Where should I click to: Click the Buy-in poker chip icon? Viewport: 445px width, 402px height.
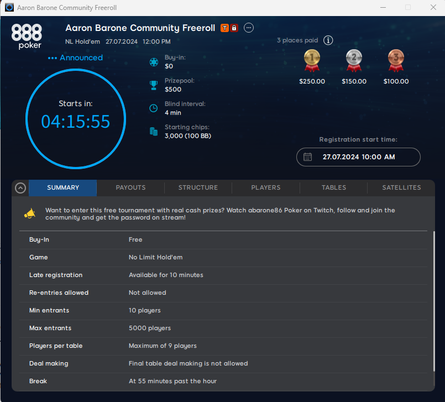tap(154, 62)
